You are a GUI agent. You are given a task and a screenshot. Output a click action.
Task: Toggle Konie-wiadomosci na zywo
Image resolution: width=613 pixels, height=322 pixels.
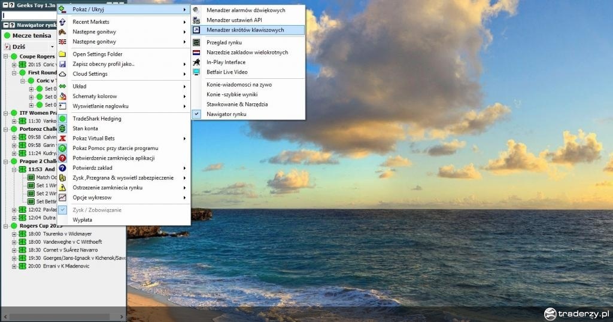pos(248,84)
